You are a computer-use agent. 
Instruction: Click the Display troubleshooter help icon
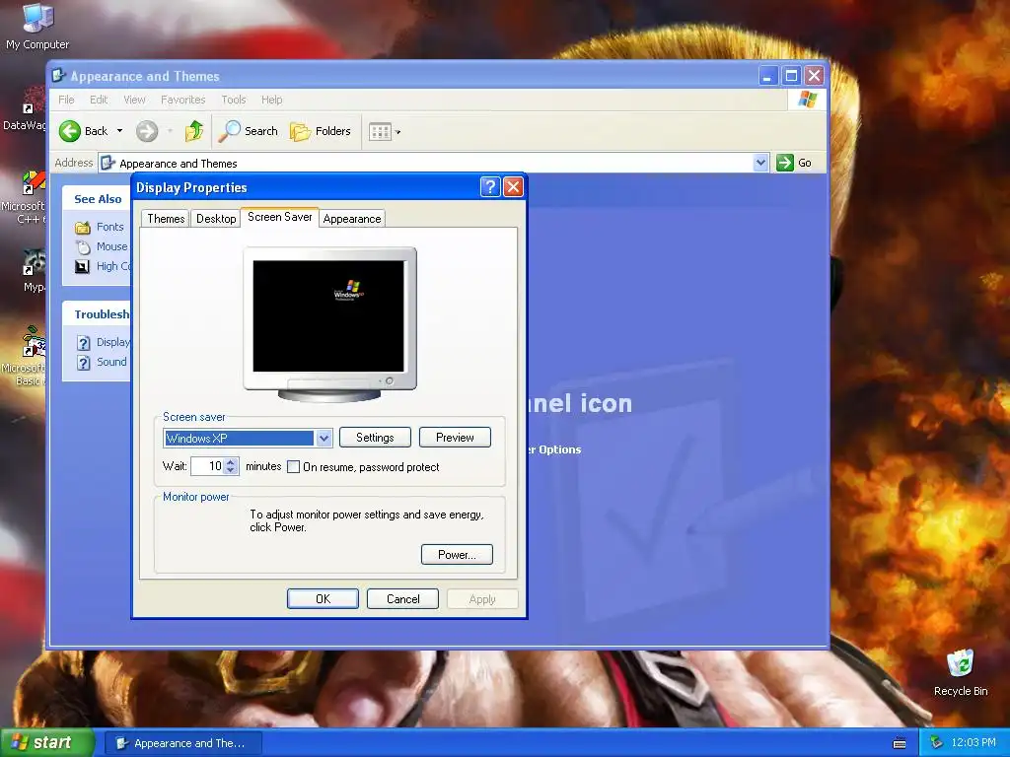pyautogui.click(x=83, y=342)
